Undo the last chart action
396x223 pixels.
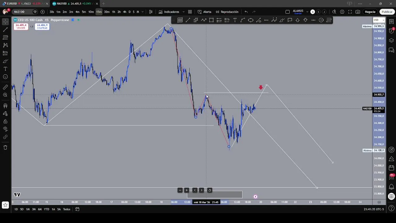[246, 12]
